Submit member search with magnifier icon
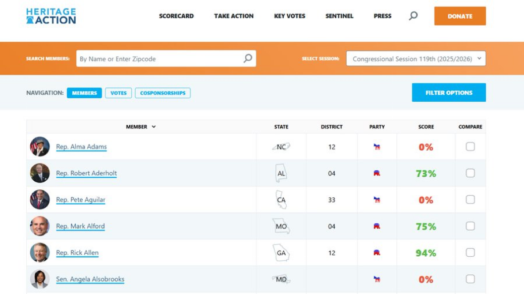524x294 pixels. click(248, 58)
